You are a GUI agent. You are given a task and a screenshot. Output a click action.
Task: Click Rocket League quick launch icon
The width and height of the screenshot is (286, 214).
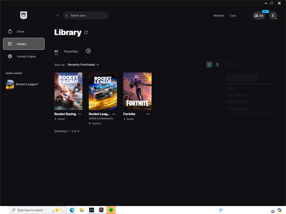[10, 84]
